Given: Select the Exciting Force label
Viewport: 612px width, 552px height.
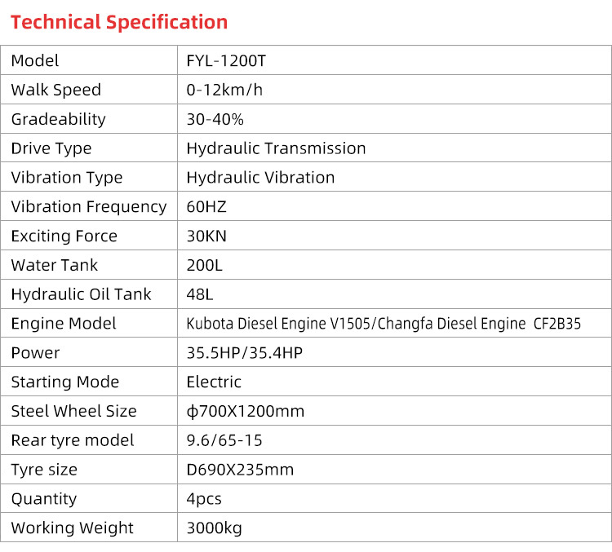Looking at the screenshot, I should tap(64, 236).
